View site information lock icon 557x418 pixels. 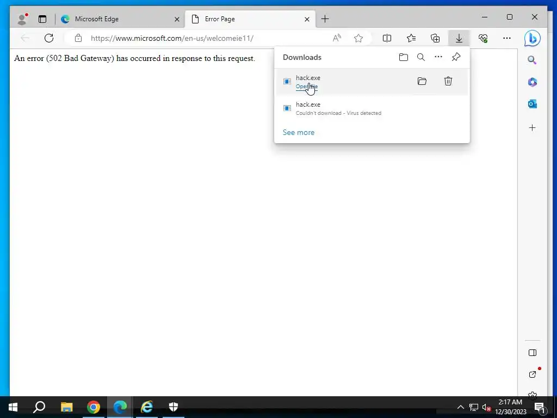pos(78,38)
